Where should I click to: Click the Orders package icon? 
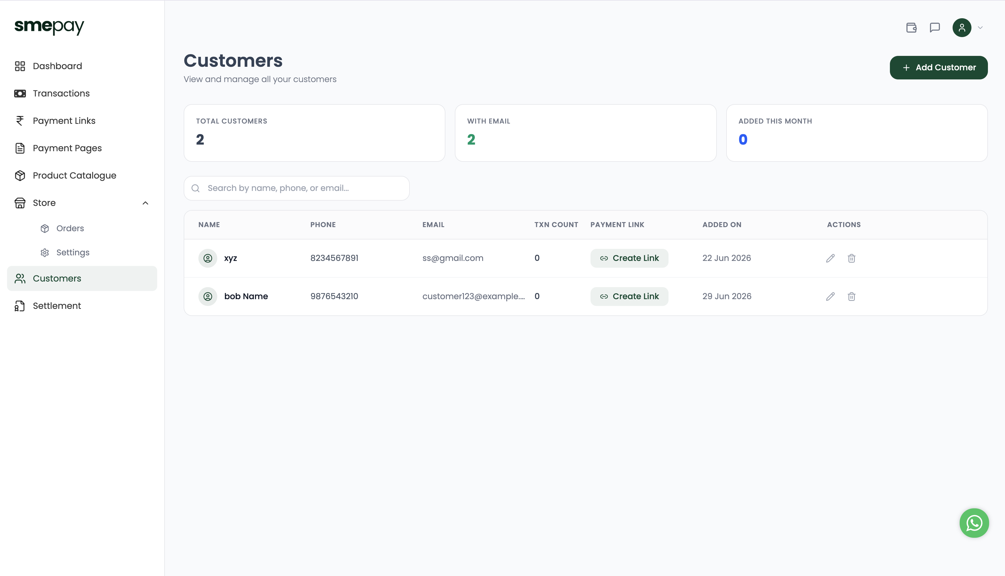pos(45,228)
